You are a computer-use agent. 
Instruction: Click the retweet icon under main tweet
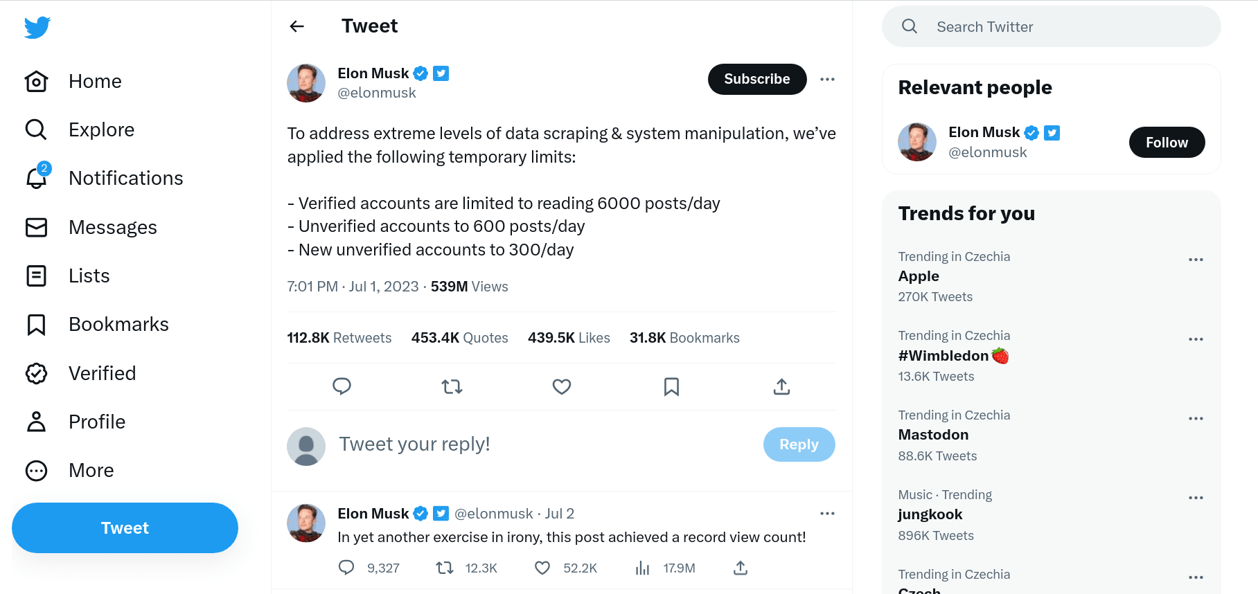coord(452,386)
